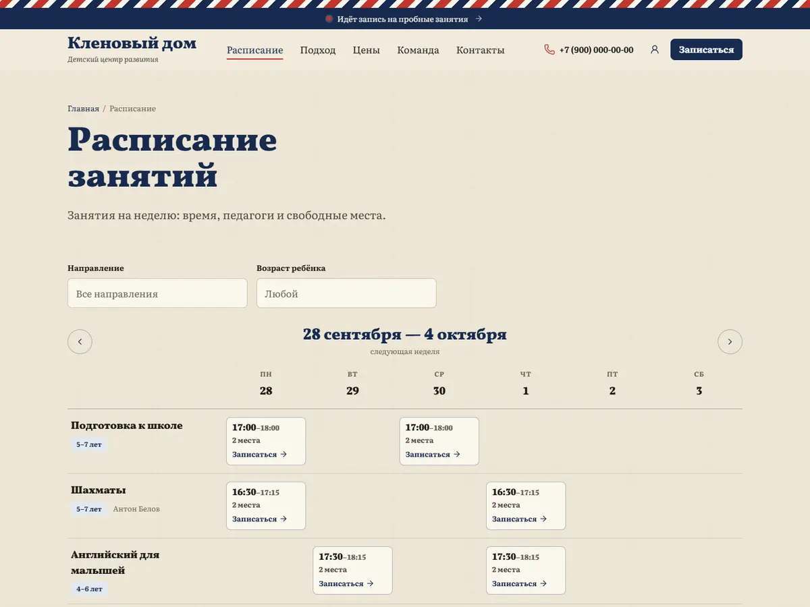Select the ПН 28 day column header
Screen dimensions: 810x607
coord(266,383)
